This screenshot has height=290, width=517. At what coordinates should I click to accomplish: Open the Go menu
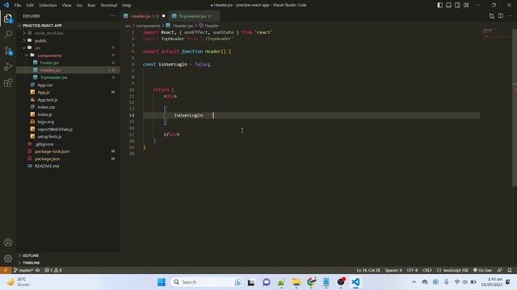[x=79, y=6]
